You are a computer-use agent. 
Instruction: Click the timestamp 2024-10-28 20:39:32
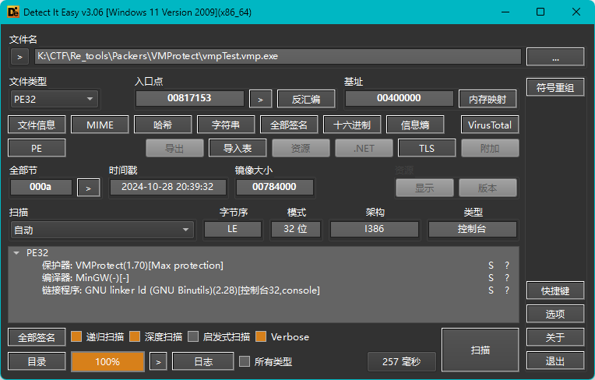coord(167,187)
